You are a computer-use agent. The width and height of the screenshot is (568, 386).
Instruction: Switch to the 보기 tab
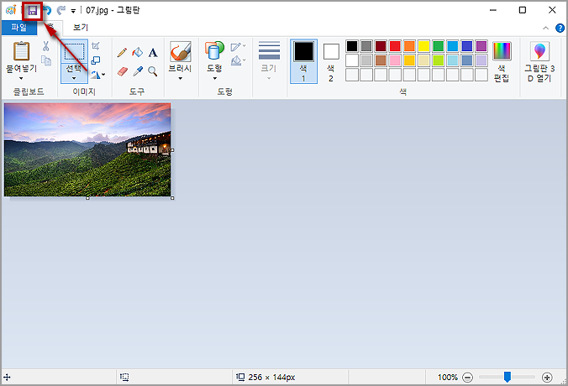[81, 28]
